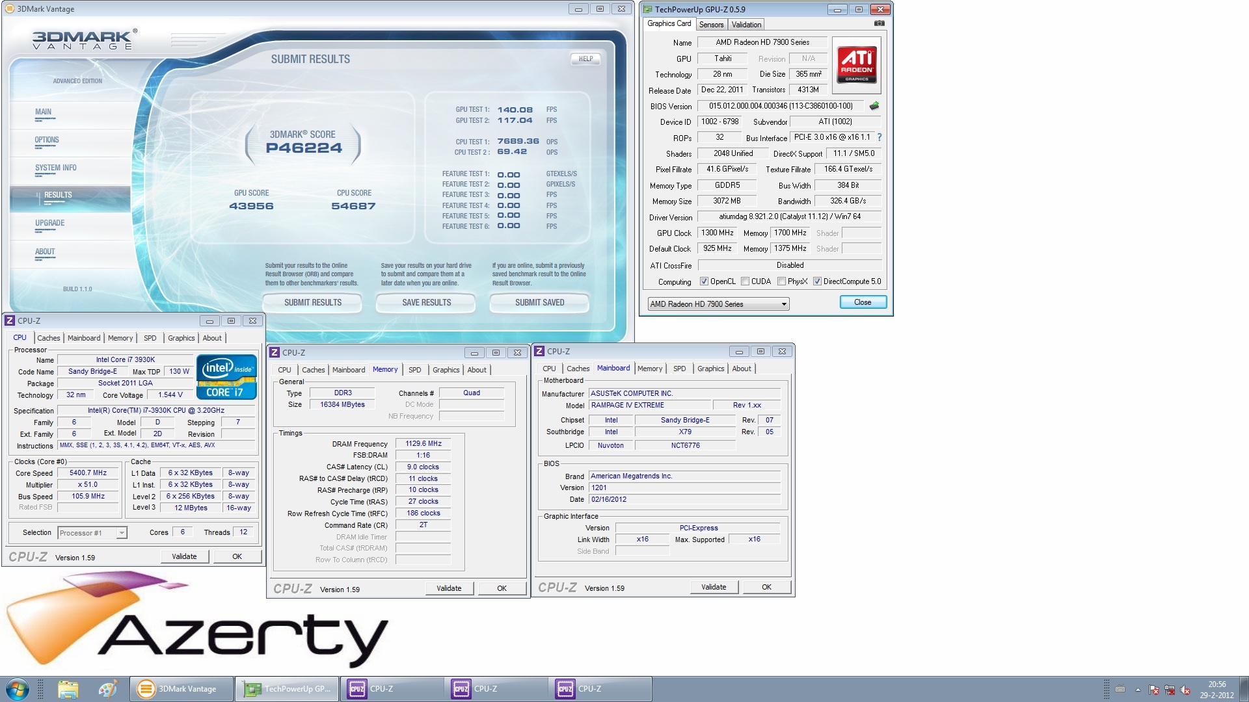1249x702 pixels.
Task: Click the HELP button in 3DMark
Action: (x=585, y=59)
